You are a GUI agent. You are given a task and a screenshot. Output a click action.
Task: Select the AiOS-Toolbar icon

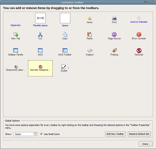point(65,50)
